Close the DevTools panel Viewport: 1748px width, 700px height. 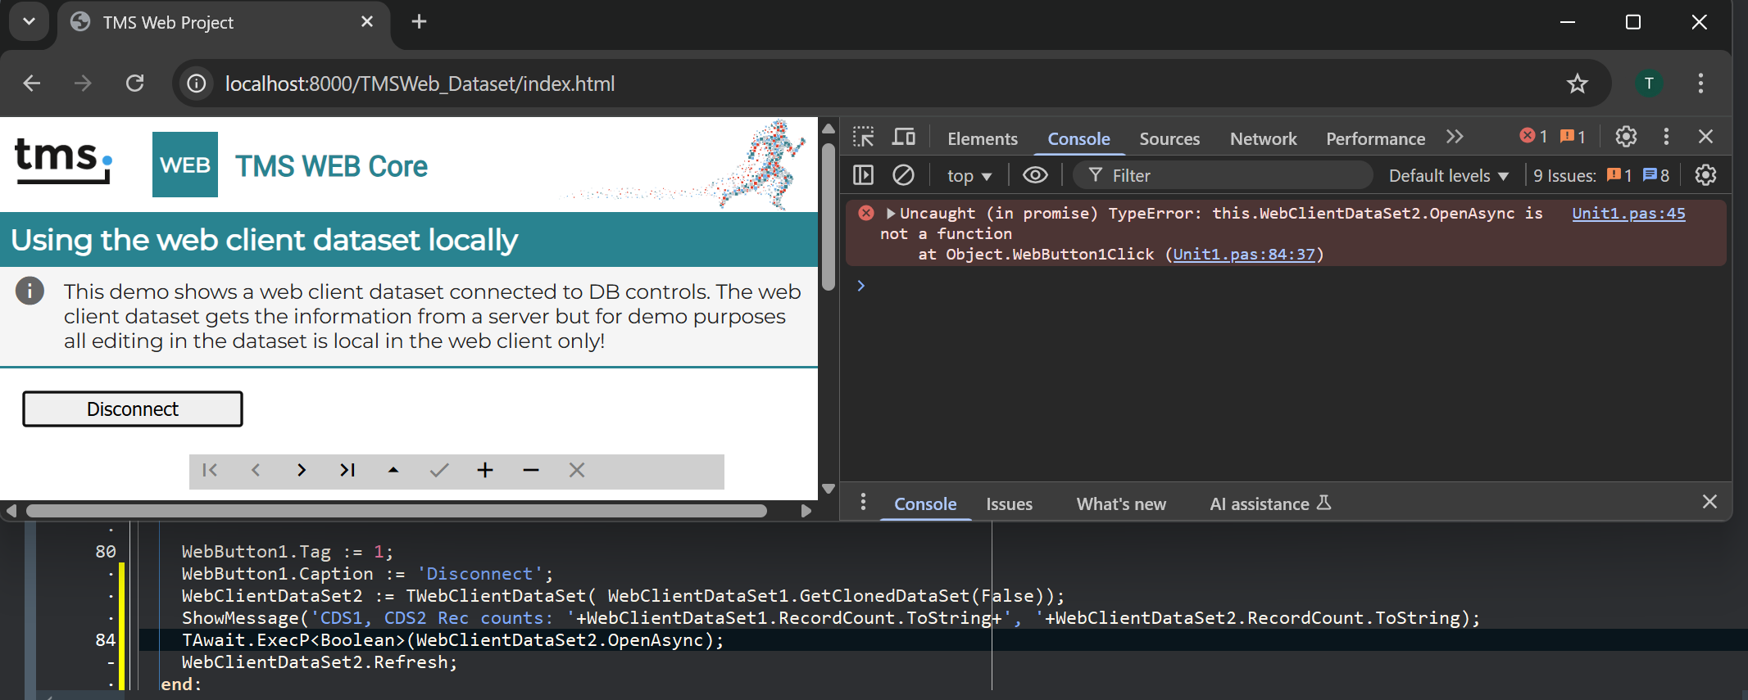(x=1706, y=137)
